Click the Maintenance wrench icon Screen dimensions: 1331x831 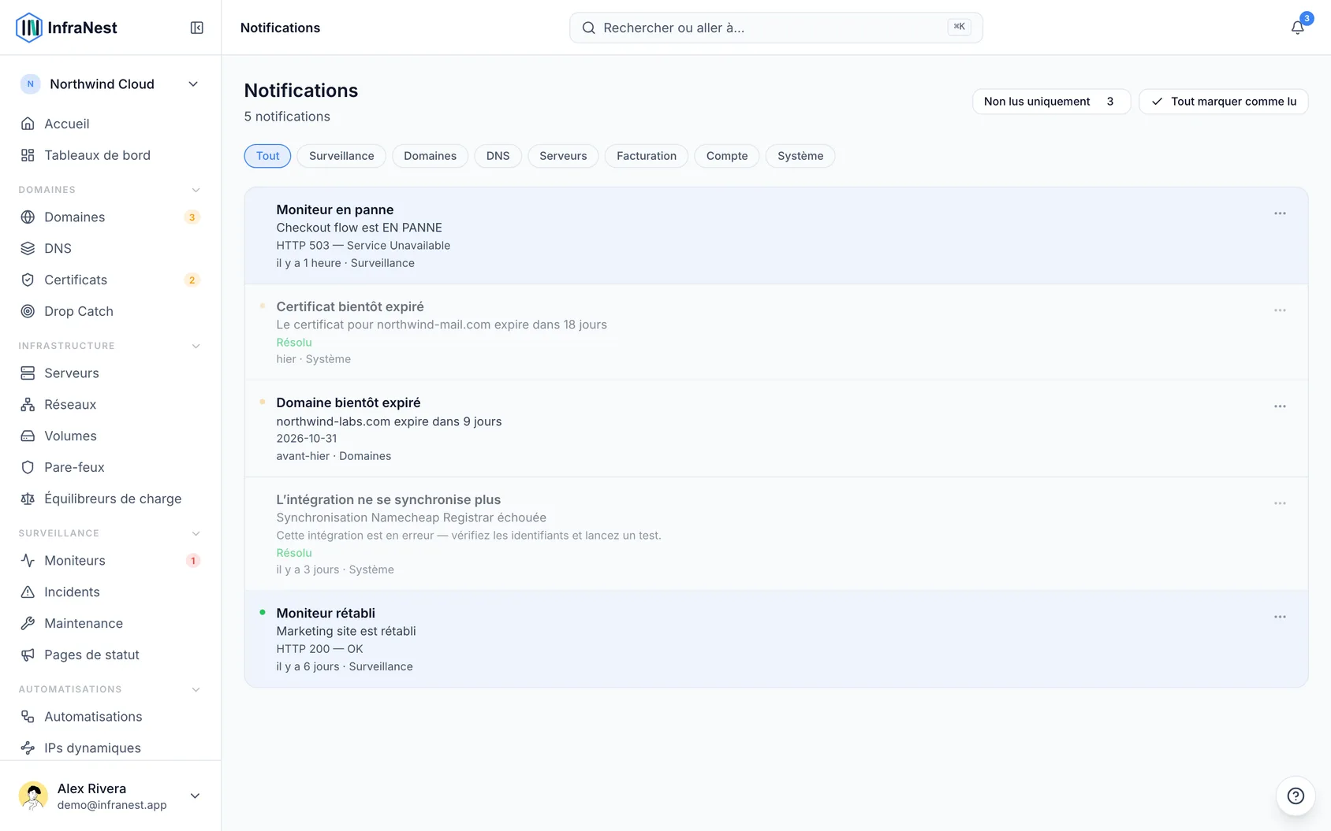pyautogui.click(x=28, y=623)
